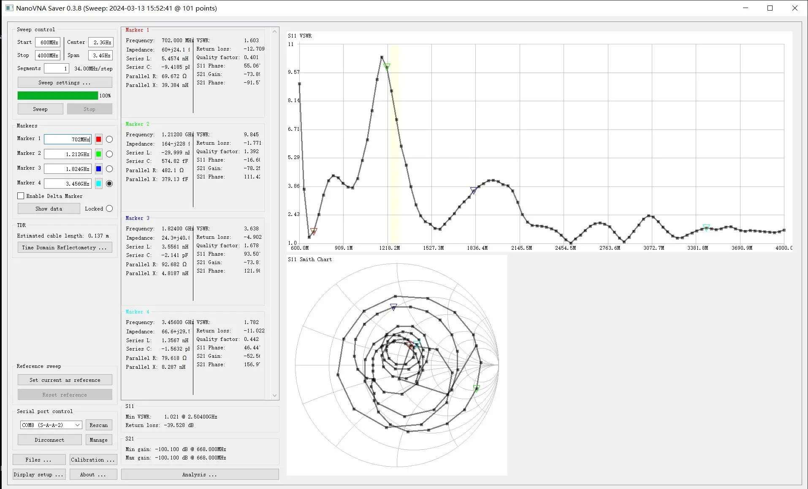Open the Calibration window
The height and width of the screenshot is (489, 808).
93,460
